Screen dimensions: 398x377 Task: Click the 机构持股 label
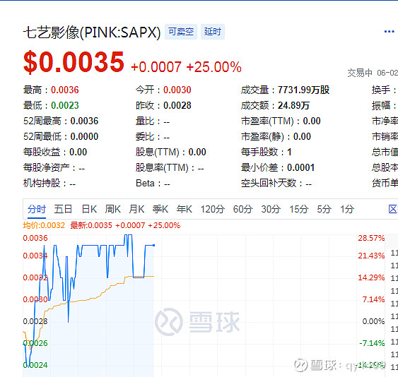click(x=42, y=183)
